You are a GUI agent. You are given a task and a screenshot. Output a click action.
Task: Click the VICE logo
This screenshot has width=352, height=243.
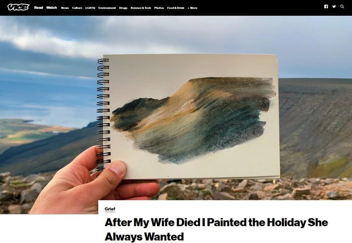point(18,7)
